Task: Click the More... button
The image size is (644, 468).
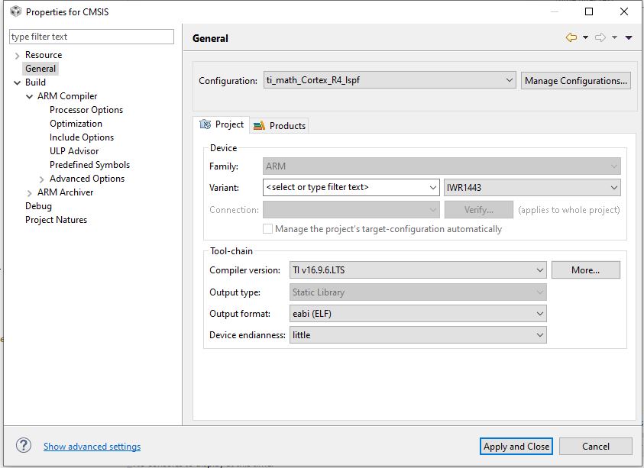Action: tap(586, 270)
